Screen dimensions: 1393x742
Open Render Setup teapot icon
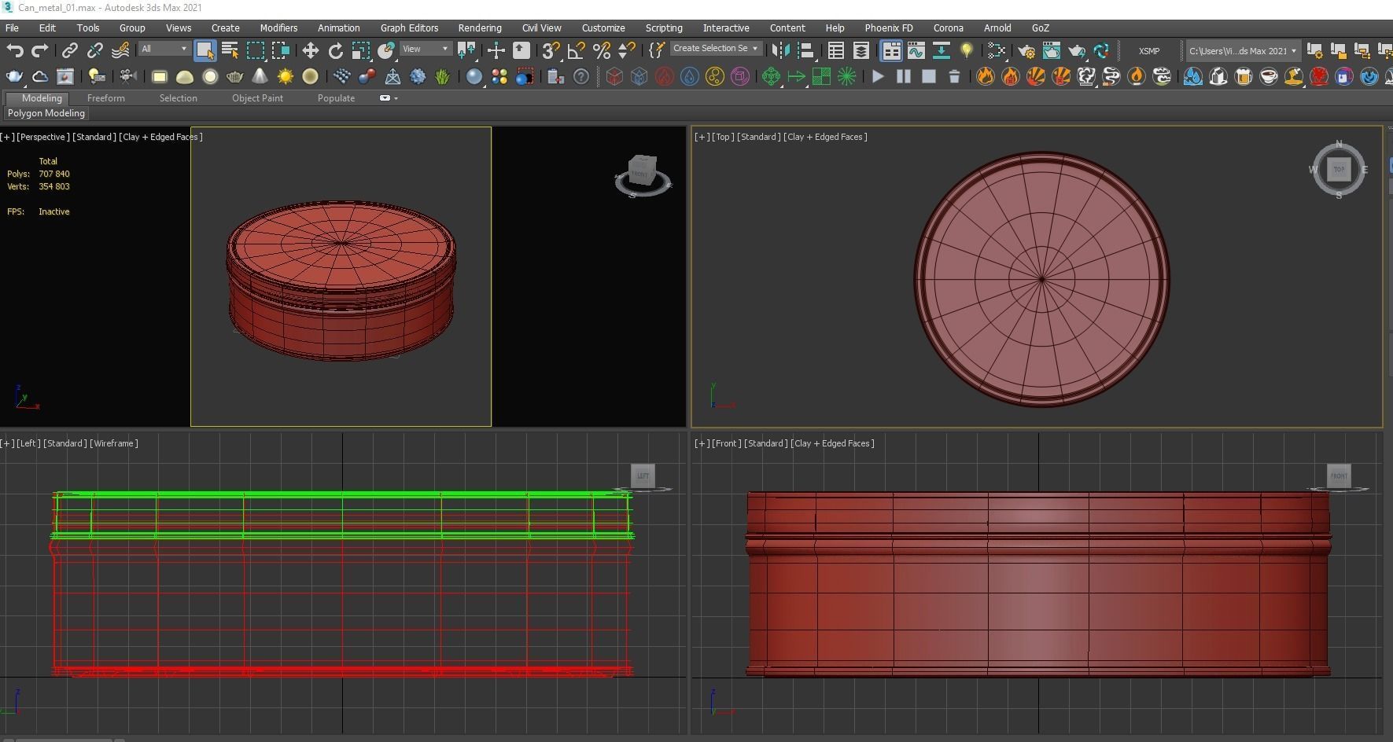coord(1026,50)
